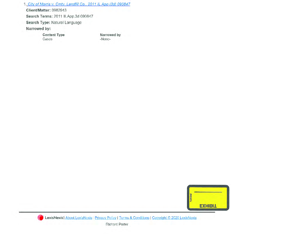The image size is (304, 235).
Task: Click the Richard Porter name in the footer
Action: [117, 224]
